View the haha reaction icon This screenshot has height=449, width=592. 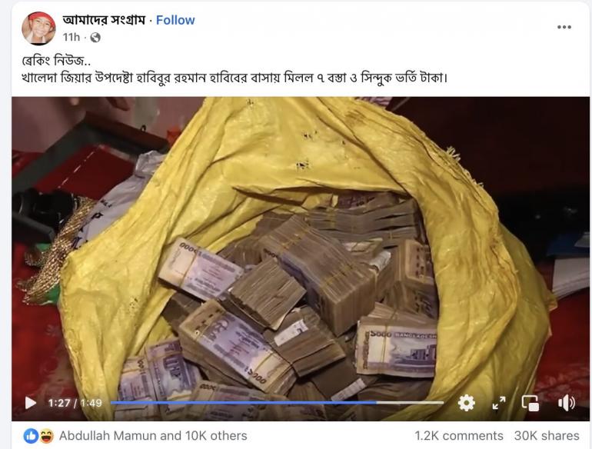click(x=46, y=436)
